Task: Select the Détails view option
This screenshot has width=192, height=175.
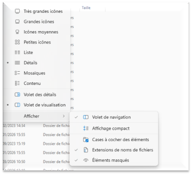Action: (x=37, y=63)
